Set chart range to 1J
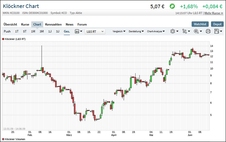 click(50, 31)
